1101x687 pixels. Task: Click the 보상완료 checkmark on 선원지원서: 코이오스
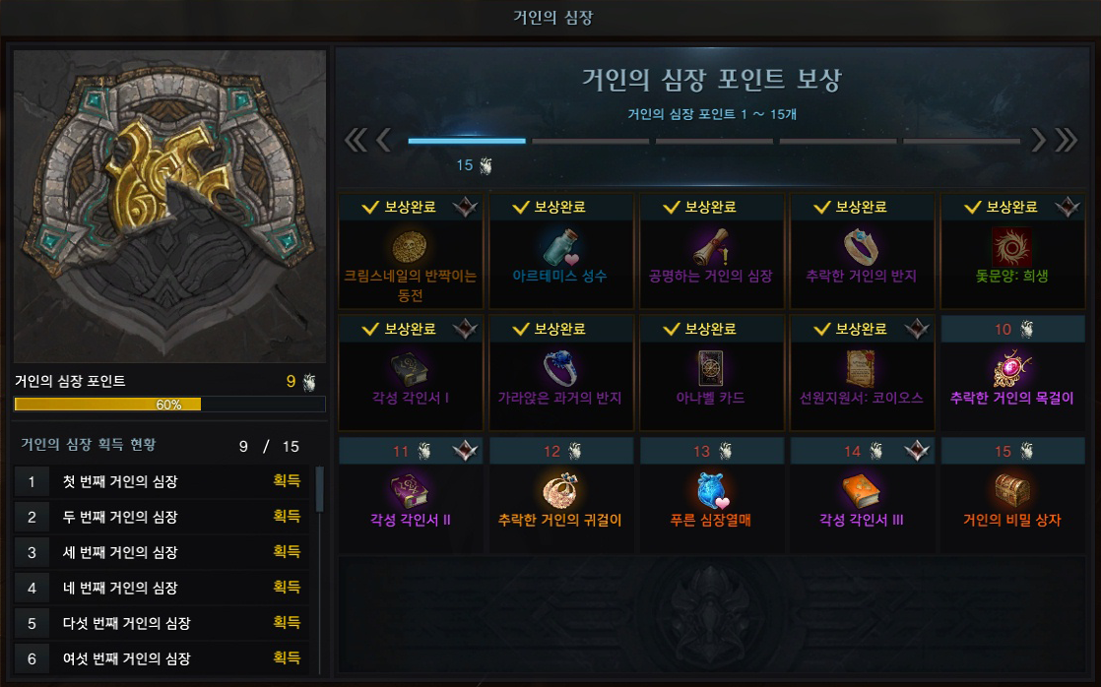[x=821, y=329]
